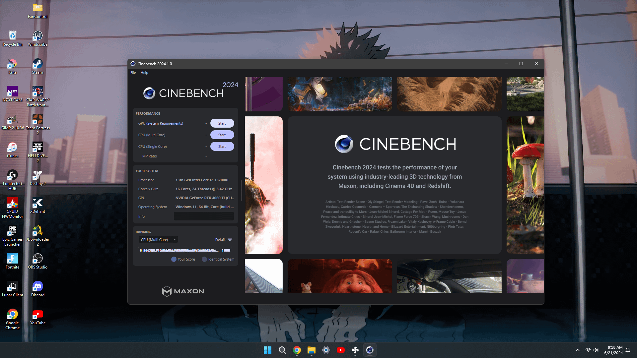
Task: Open the clock showing 9:18 AM
Action: point(613,350)
